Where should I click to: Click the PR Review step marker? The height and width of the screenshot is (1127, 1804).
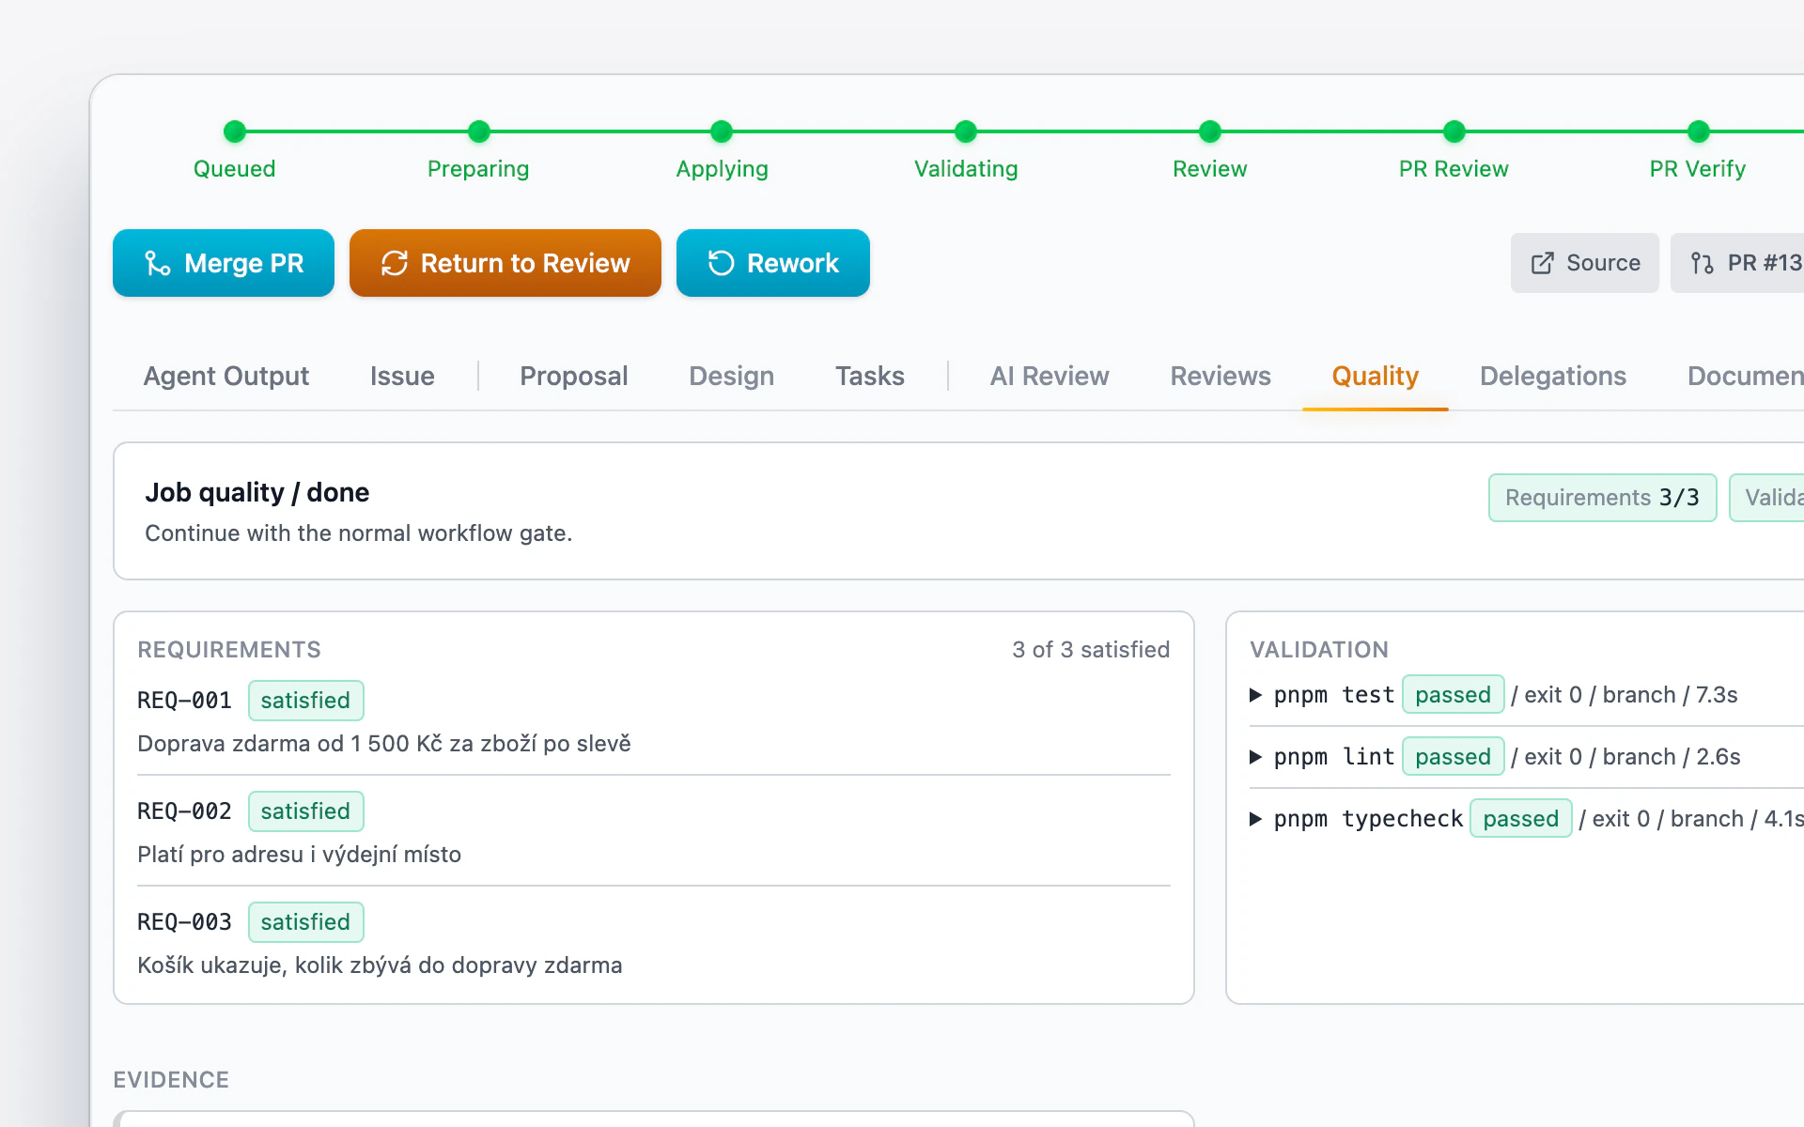point(1454,131)
